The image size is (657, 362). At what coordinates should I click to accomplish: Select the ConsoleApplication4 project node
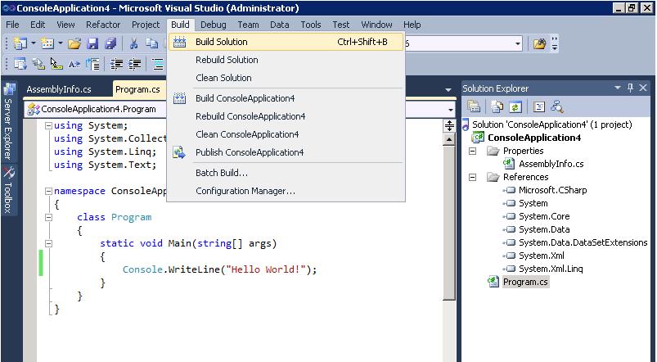tap(534, 138)
